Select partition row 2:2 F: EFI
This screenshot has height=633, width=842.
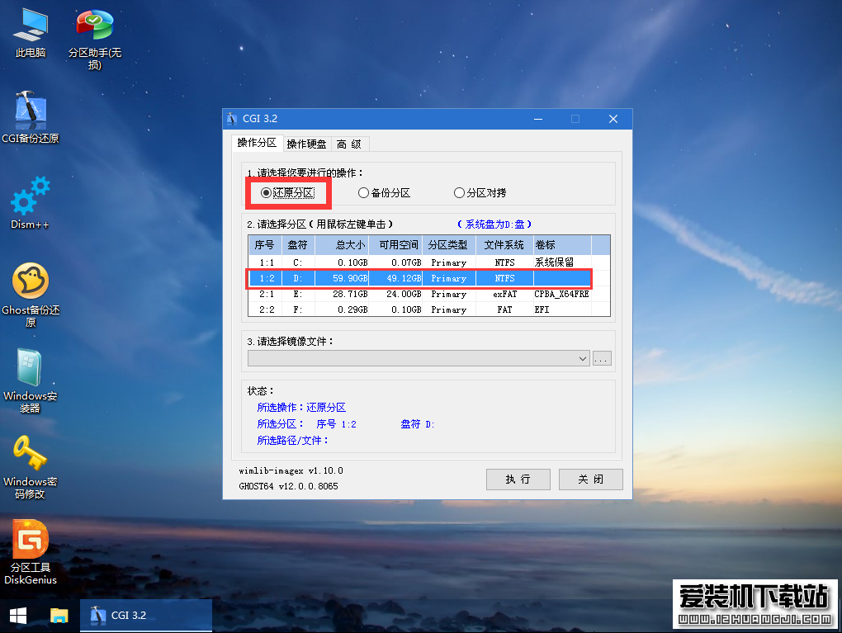point(429,309)
